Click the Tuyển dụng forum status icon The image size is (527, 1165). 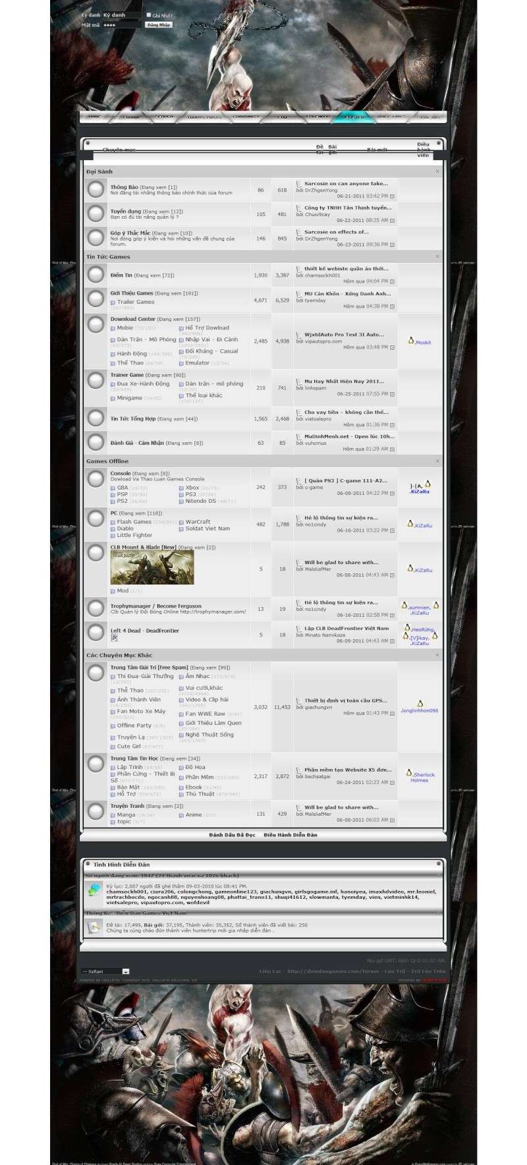point(96,214)
